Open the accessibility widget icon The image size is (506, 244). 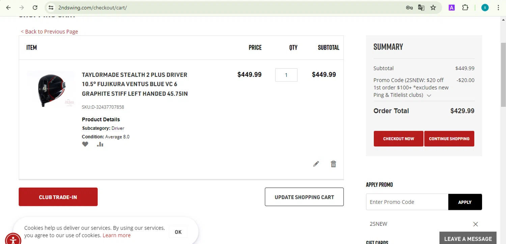pos(13,239)
